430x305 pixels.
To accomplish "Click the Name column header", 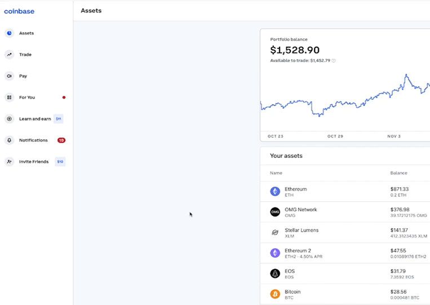I will [276, 173].
